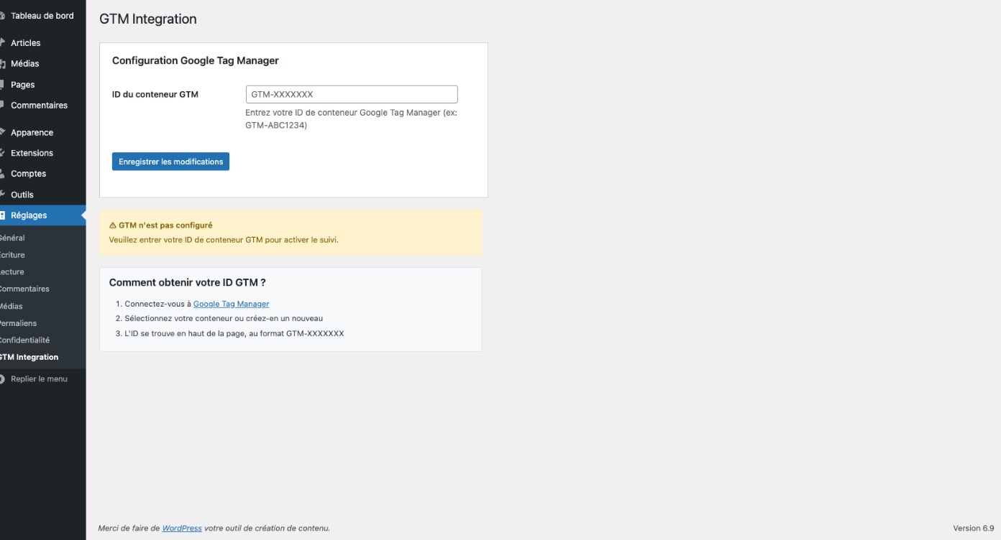This screenshot has height=540, width=1001.
Task: Open Écriture settings submenu
Action: pyautogui.click(x=12, y=255)
